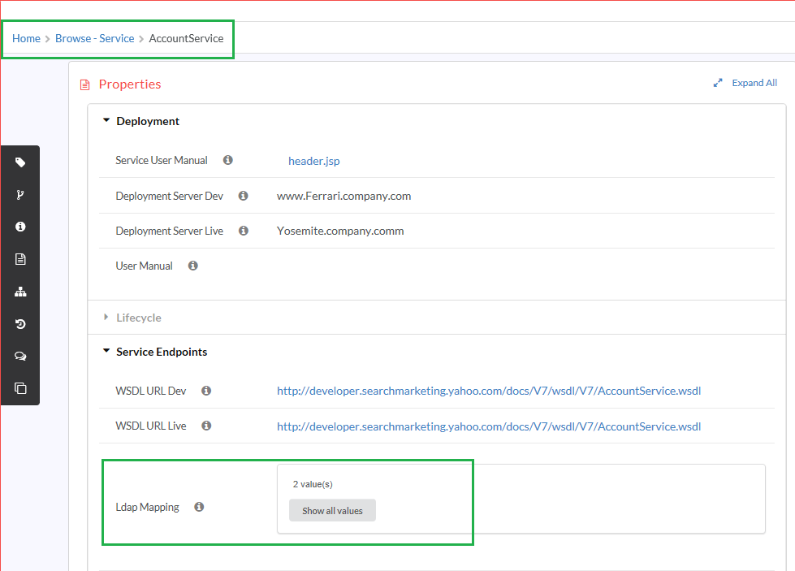Viewport: 795px width, 571px height.
Task: Open the WSDL URL Live link
Action: [489, 426]
